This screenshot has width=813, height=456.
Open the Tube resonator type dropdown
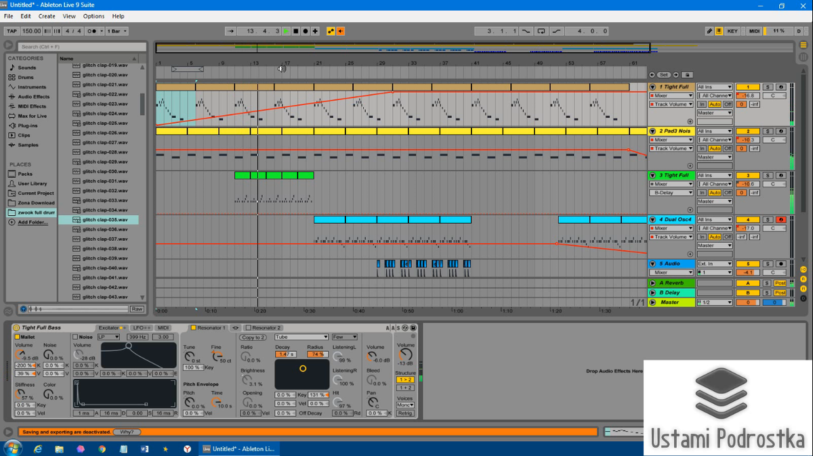tap(301, 337)
